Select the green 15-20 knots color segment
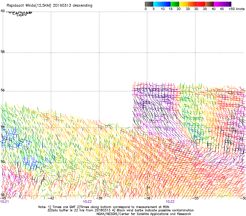246x216 pixels. pyautogui.click(x=175, y=4)
